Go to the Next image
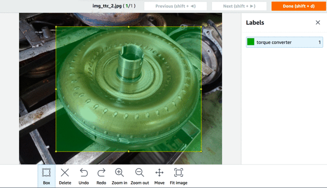 pyautogui.click(x=239, y=6)
